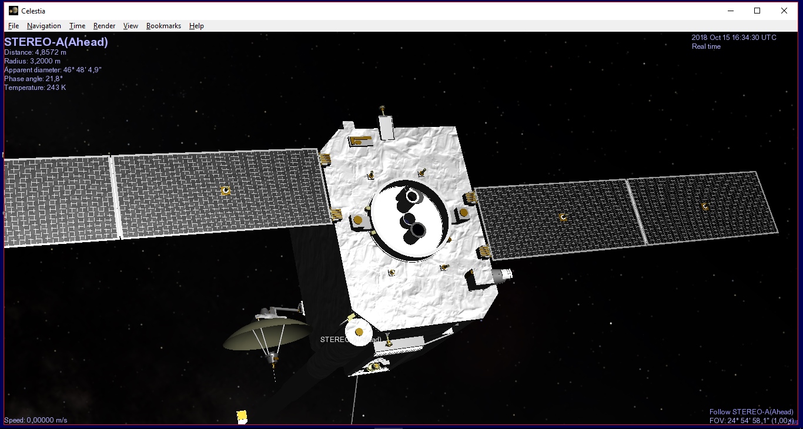Click the STEREO-A label beside the spacecraft
The image size is (803, 429).
pyautogui.click(x=351, y=340)
